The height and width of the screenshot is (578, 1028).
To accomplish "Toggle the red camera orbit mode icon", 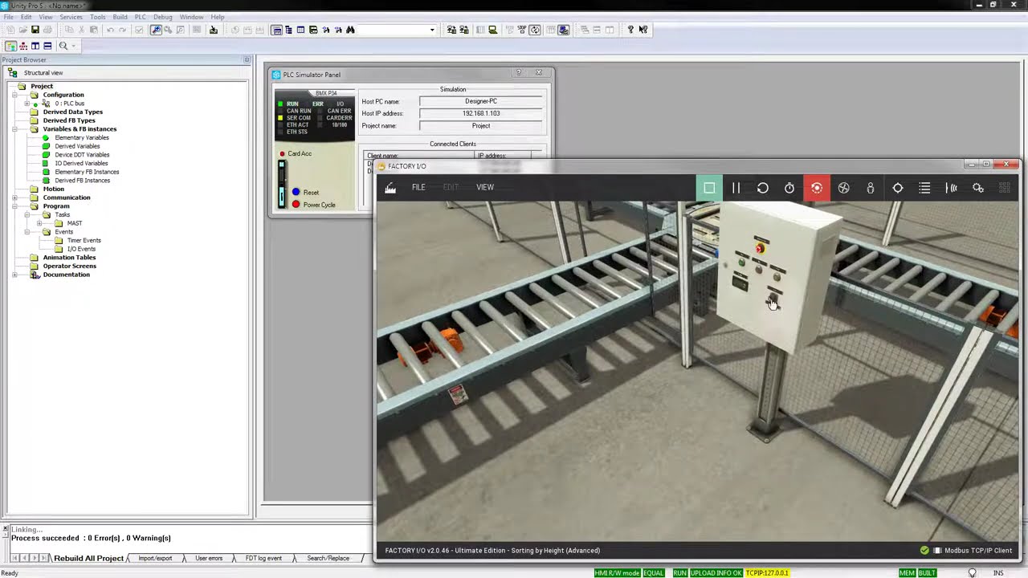I will (x=817, y=188).
